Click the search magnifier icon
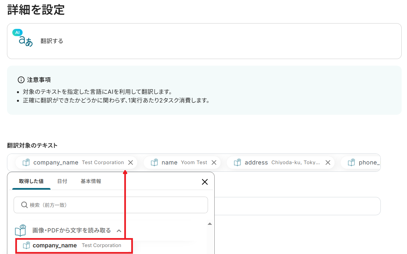Image resolution: width=407 pixels, height=254 pixels. point(24,205)
